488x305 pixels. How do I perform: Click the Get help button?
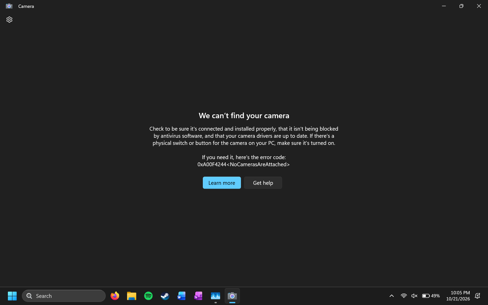point(263,183)
